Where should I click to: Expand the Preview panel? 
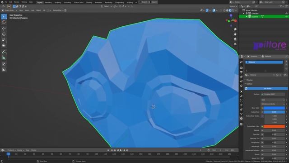(x=249, y=80)
